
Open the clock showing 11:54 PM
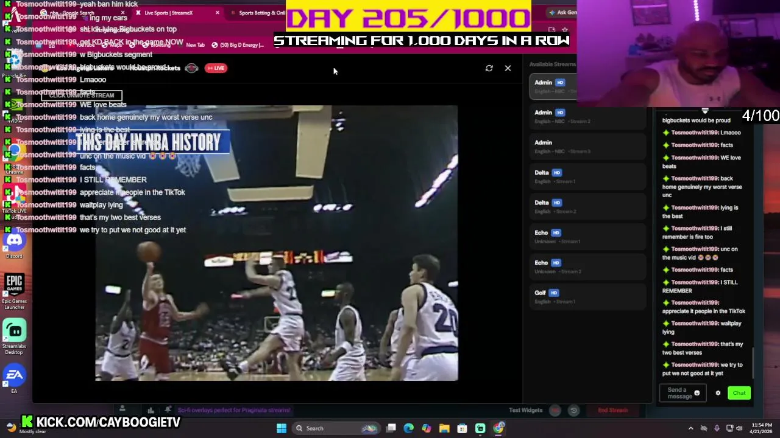pos(762,428)
